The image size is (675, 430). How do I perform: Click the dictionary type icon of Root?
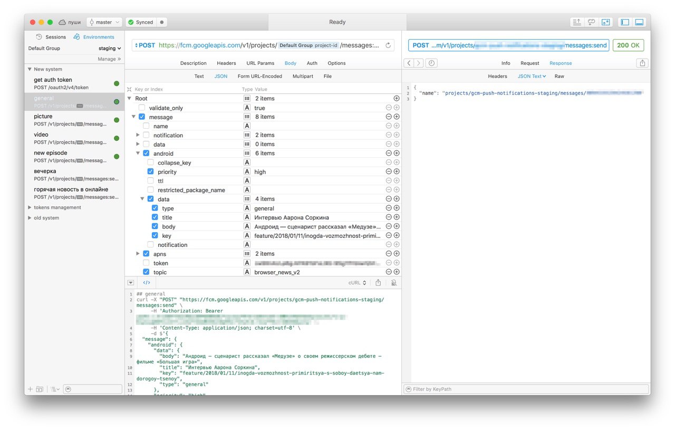pyautogui.click(x=246, y=99)
